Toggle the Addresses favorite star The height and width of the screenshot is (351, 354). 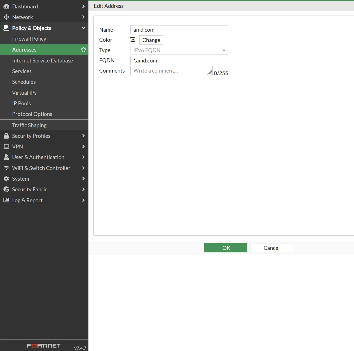click(x=83, y=50)
